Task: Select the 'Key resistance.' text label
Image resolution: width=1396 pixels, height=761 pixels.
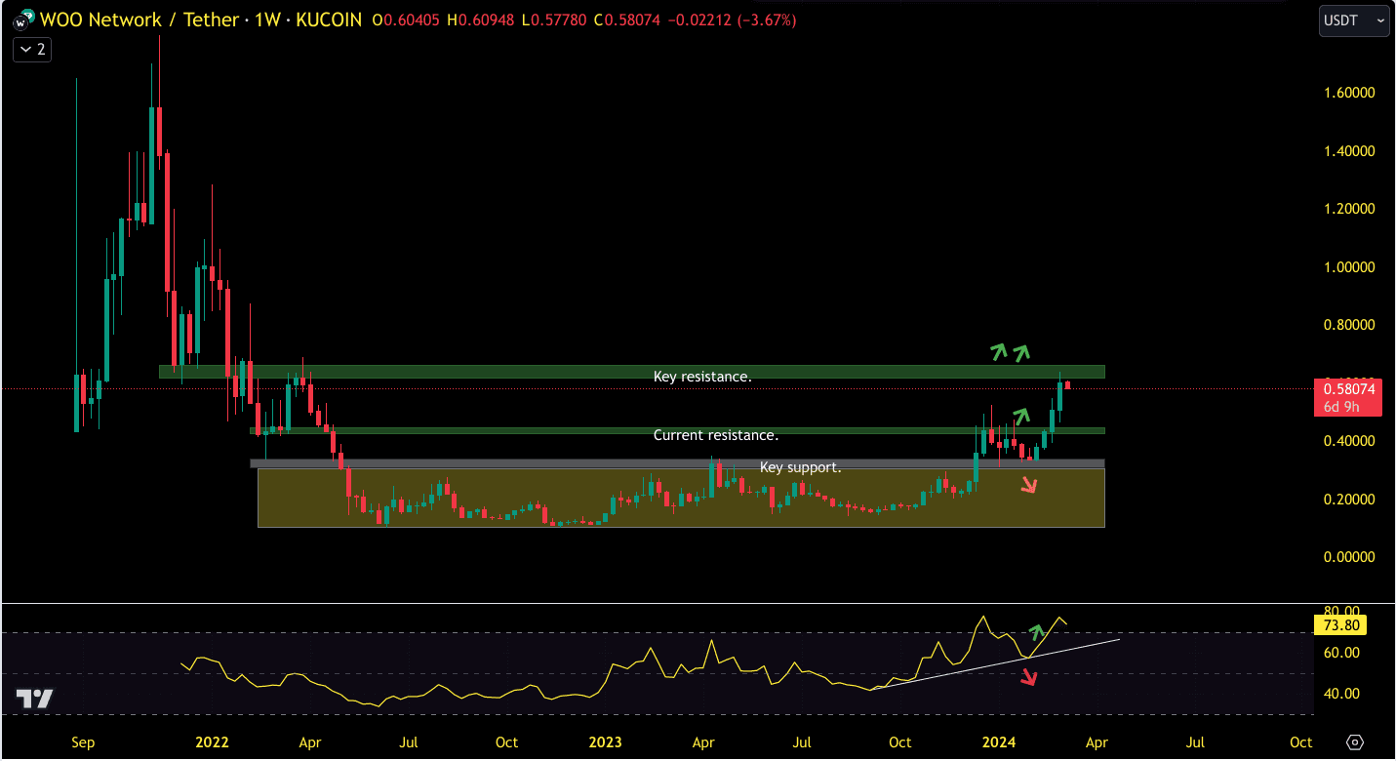Action: tap(702, 376)
